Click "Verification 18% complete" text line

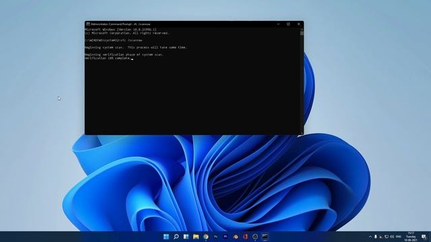coord(108,58)
